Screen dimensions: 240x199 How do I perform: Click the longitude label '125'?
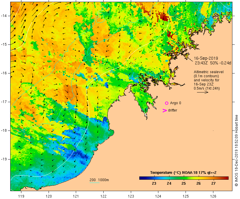click(186, 196)
